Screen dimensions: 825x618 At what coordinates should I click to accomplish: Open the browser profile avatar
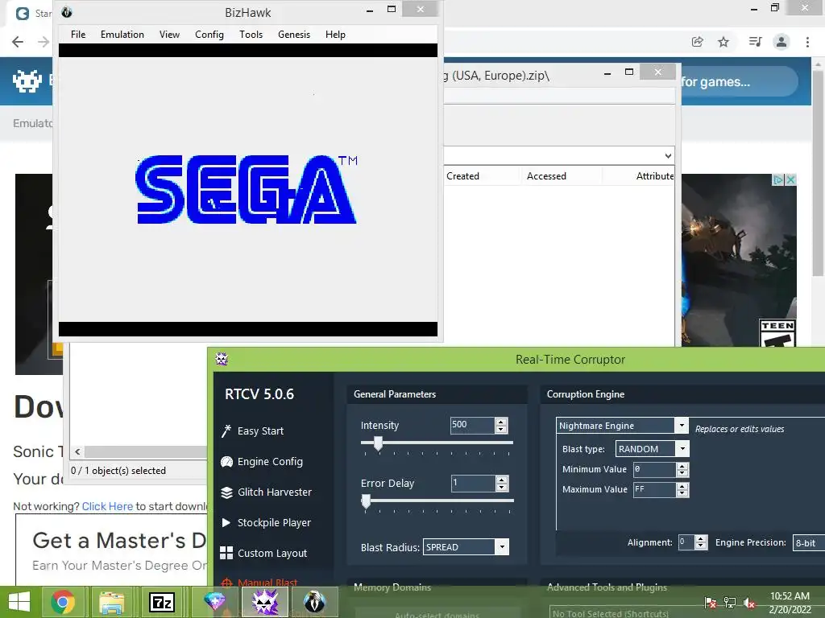coord(781,42)
